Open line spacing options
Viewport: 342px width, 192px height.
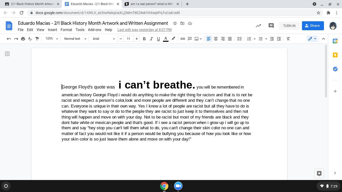click(239, 39)
